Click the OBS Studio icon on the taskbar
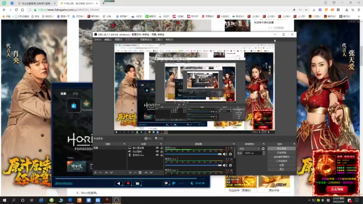Image resolution: width=363 pixels, height=204 pixels. click(117, 200)
